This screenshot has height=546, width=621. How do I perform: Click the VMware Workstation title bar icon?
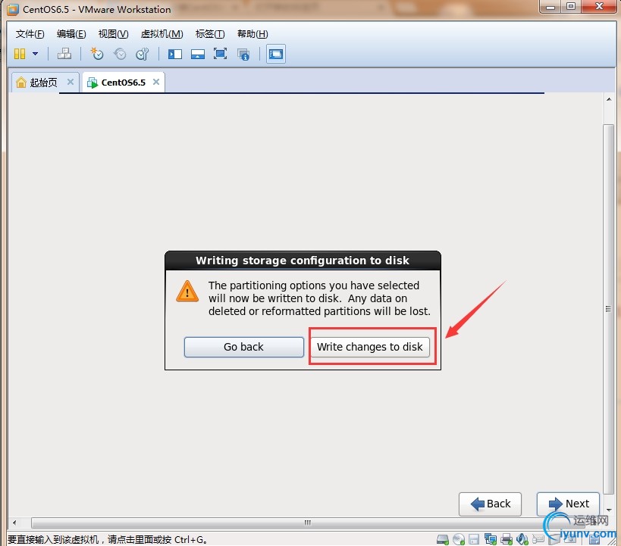tap(13, 10)
